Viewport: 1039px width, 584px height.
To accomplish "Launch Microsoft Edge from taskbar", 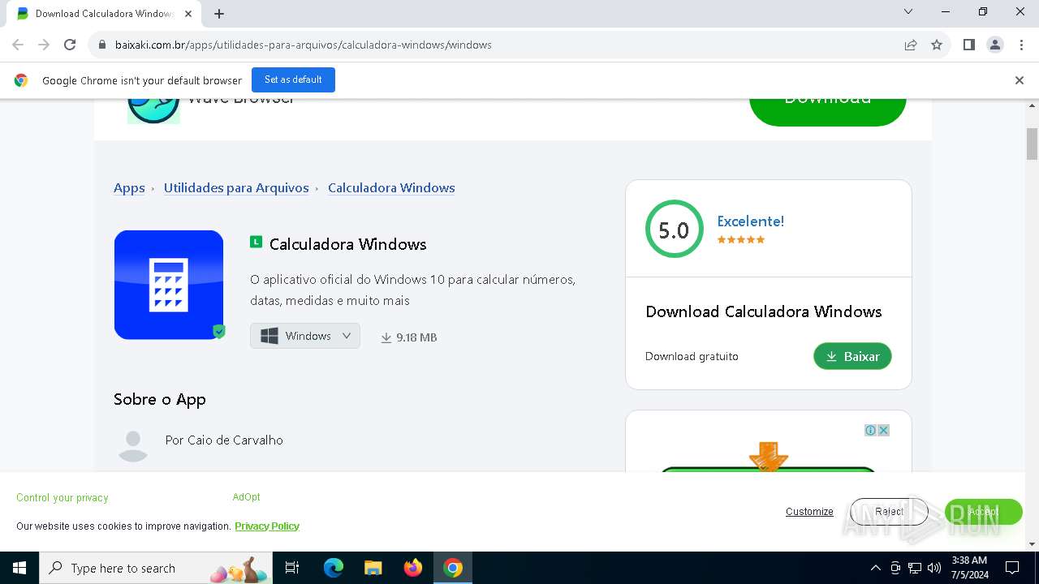I will [334, 568].
